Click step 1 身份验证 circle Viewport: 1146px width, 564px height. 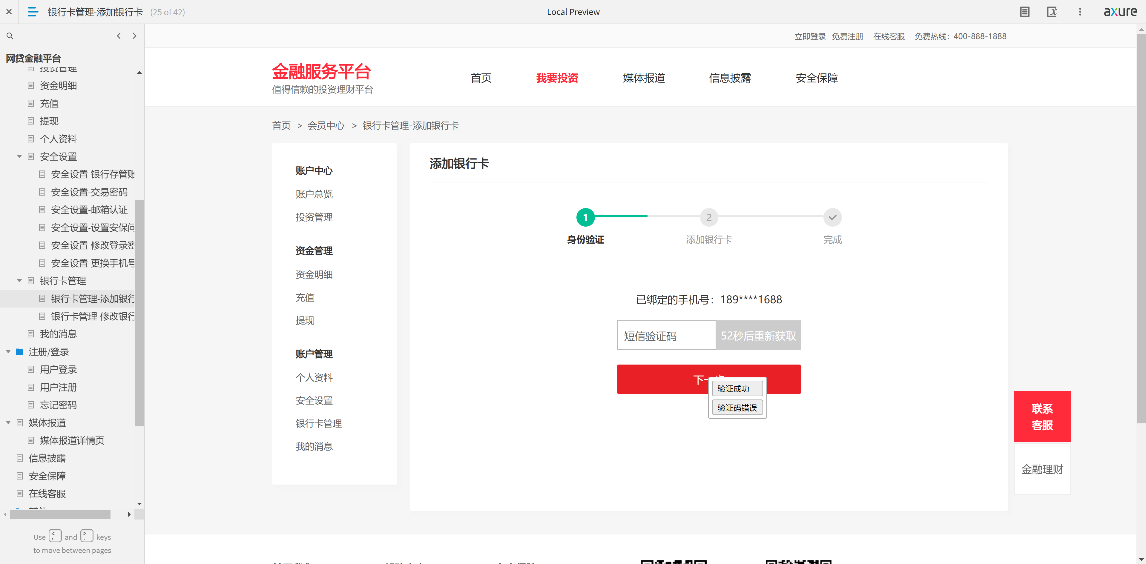[x=585, y=217]
